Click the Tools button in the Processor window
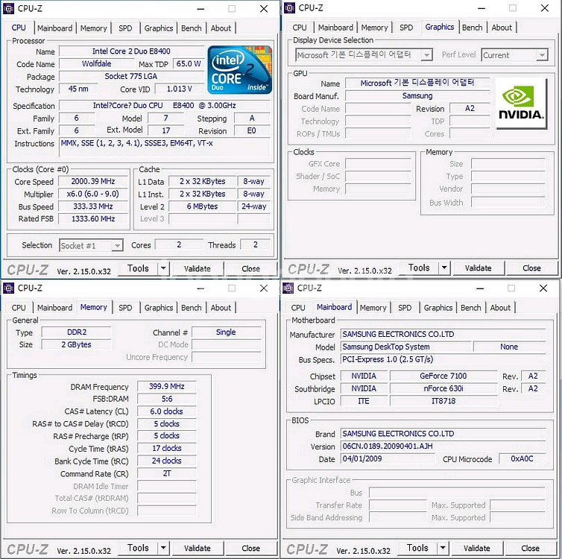This screenshot has height=559, width=562. pos(138,268)
